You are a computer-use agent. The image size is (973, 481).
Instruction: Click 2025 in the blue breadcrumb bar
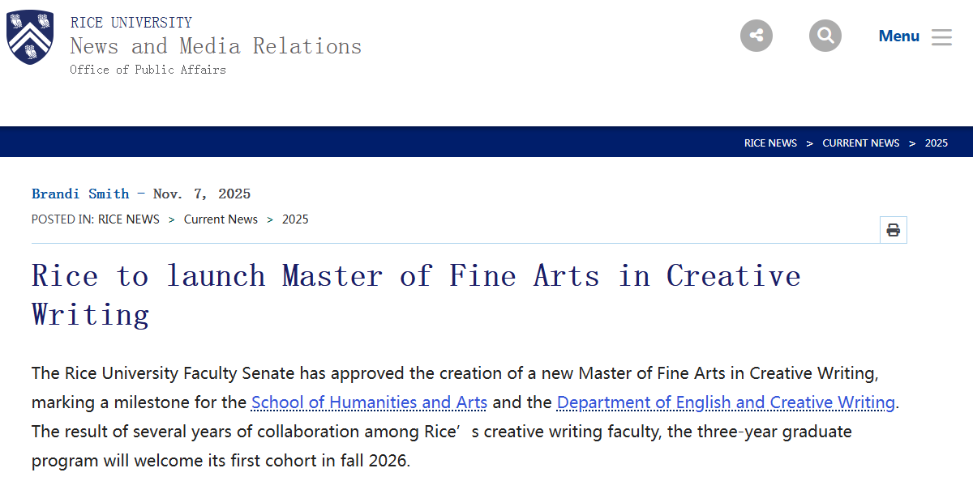point(937,143)
